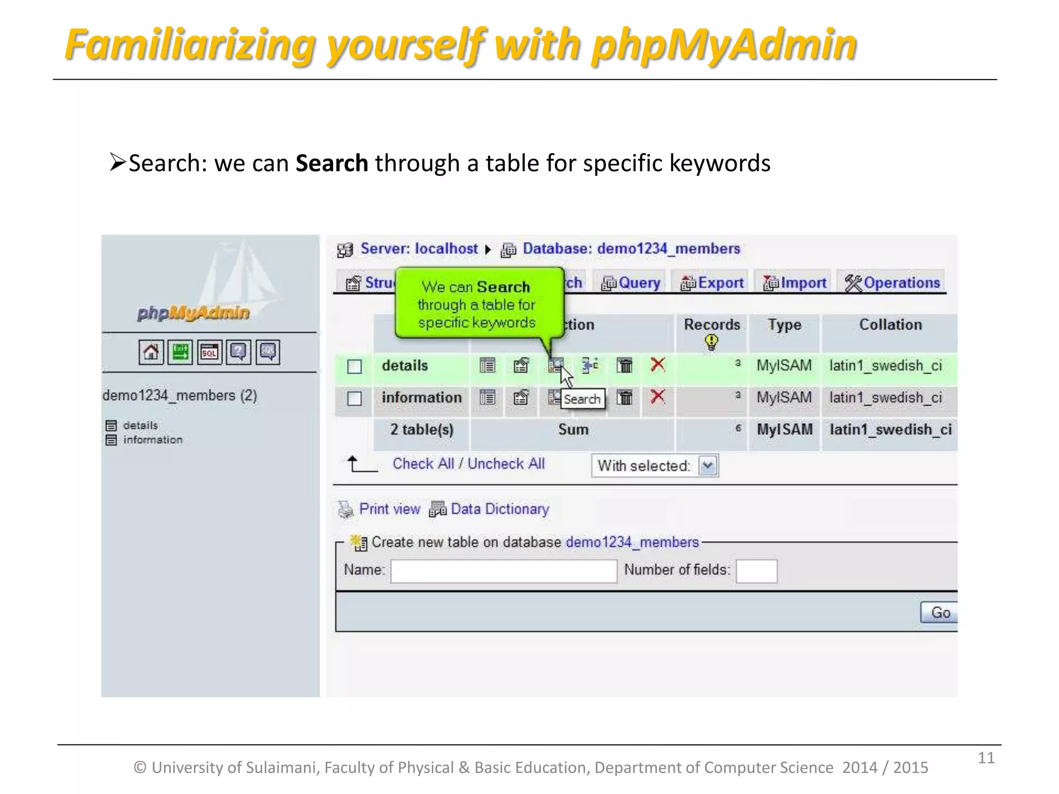The width and height of the screenshot is (1059, 794).
Task: Open information table in left panel
Action: [153, 440]
